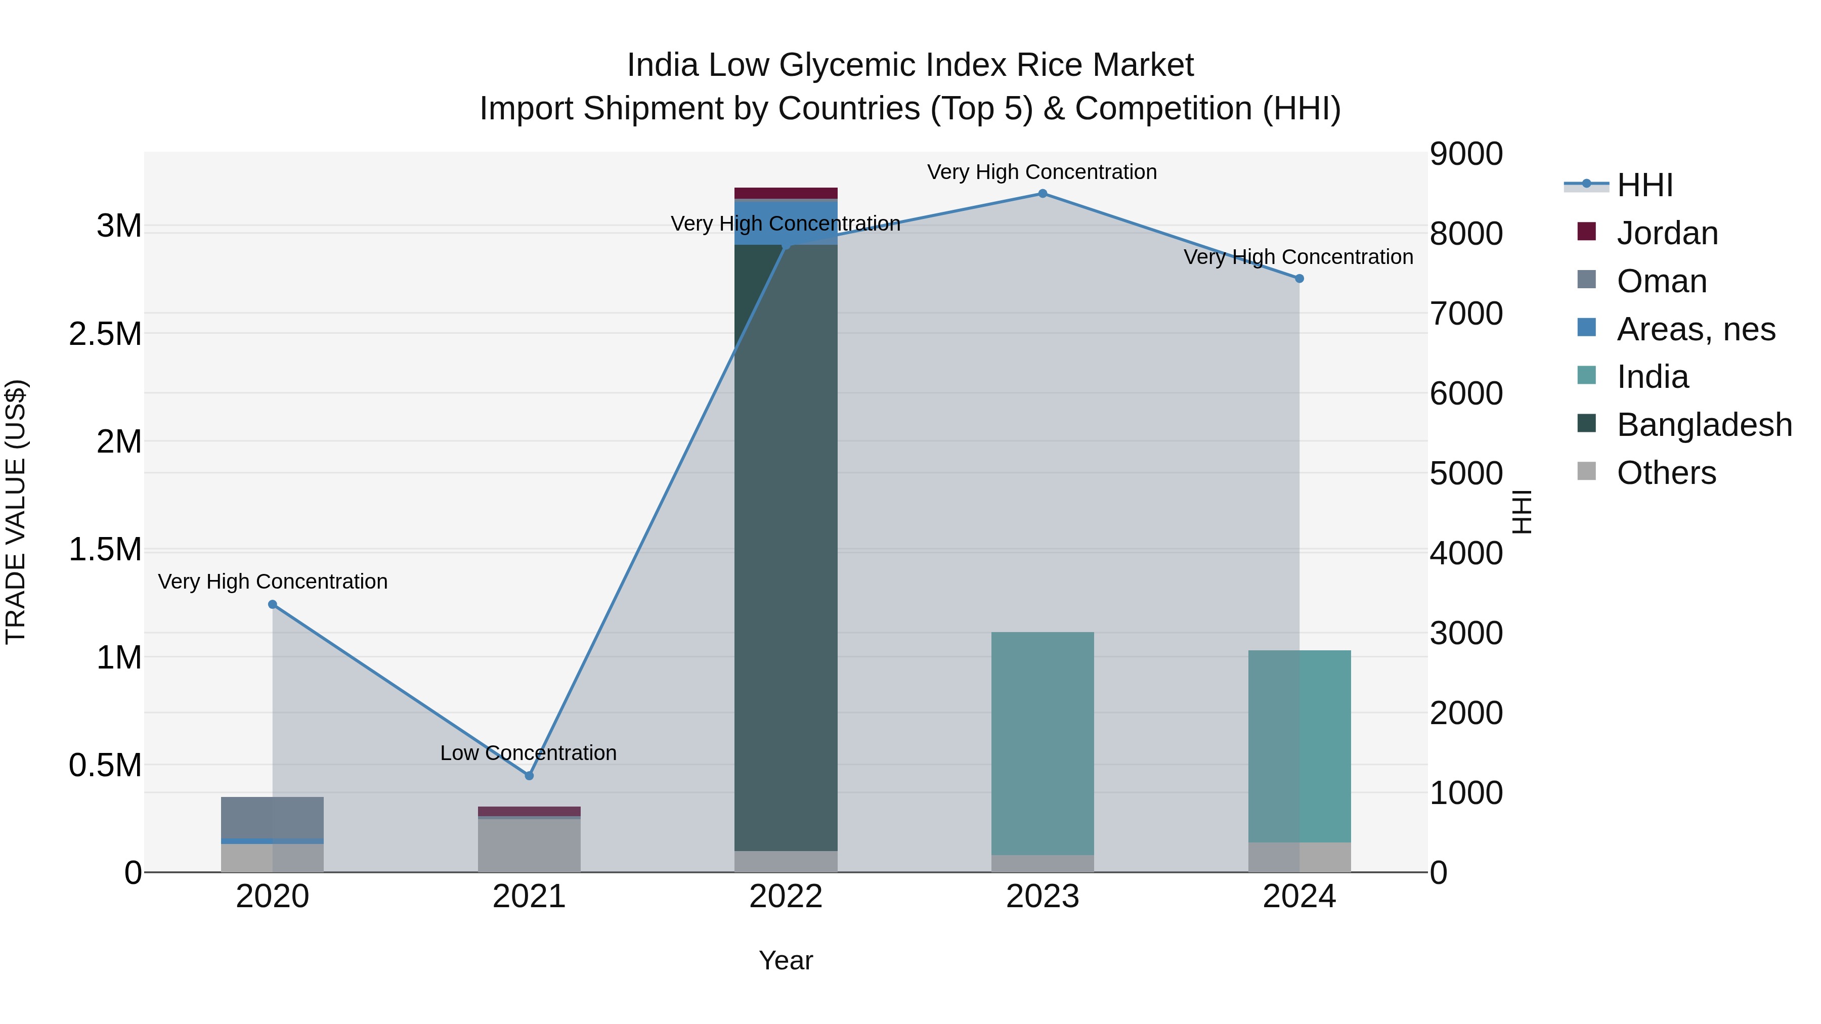
Task: Click 'Very High Concentration' label above 2024
Action: point(1298,256)
